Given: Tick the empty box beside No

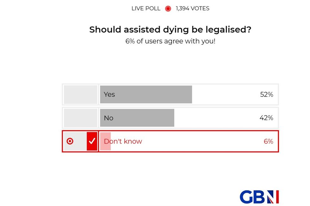Looking at the screenshot, I should coord(81,118).
